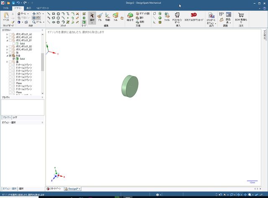Select the Pull (プル) tool
This screenshot has height=198, width=268.
coord(100,17)
